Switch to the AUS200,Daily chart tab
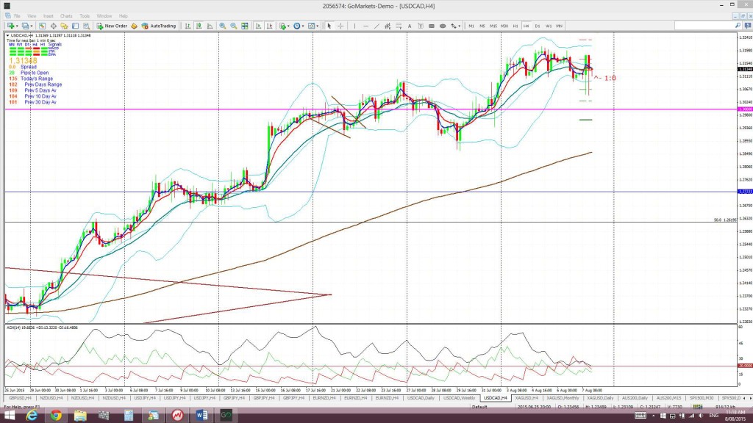 tap(635, 398)
